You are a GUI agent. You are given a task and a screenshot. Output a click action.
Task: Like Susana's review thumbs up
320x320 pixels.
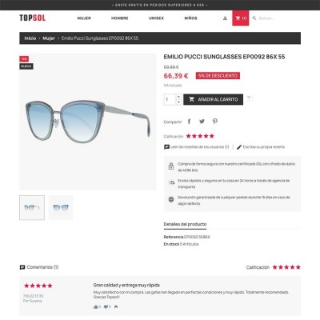(x=95, y=307)
